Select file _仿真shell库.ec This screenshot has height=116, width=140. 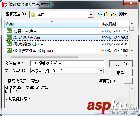(25, 31)
